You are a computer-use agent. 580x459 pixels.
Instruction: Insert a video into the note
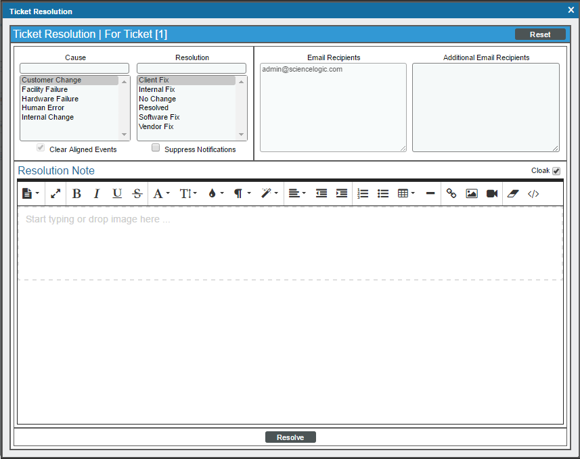[492, 193]
